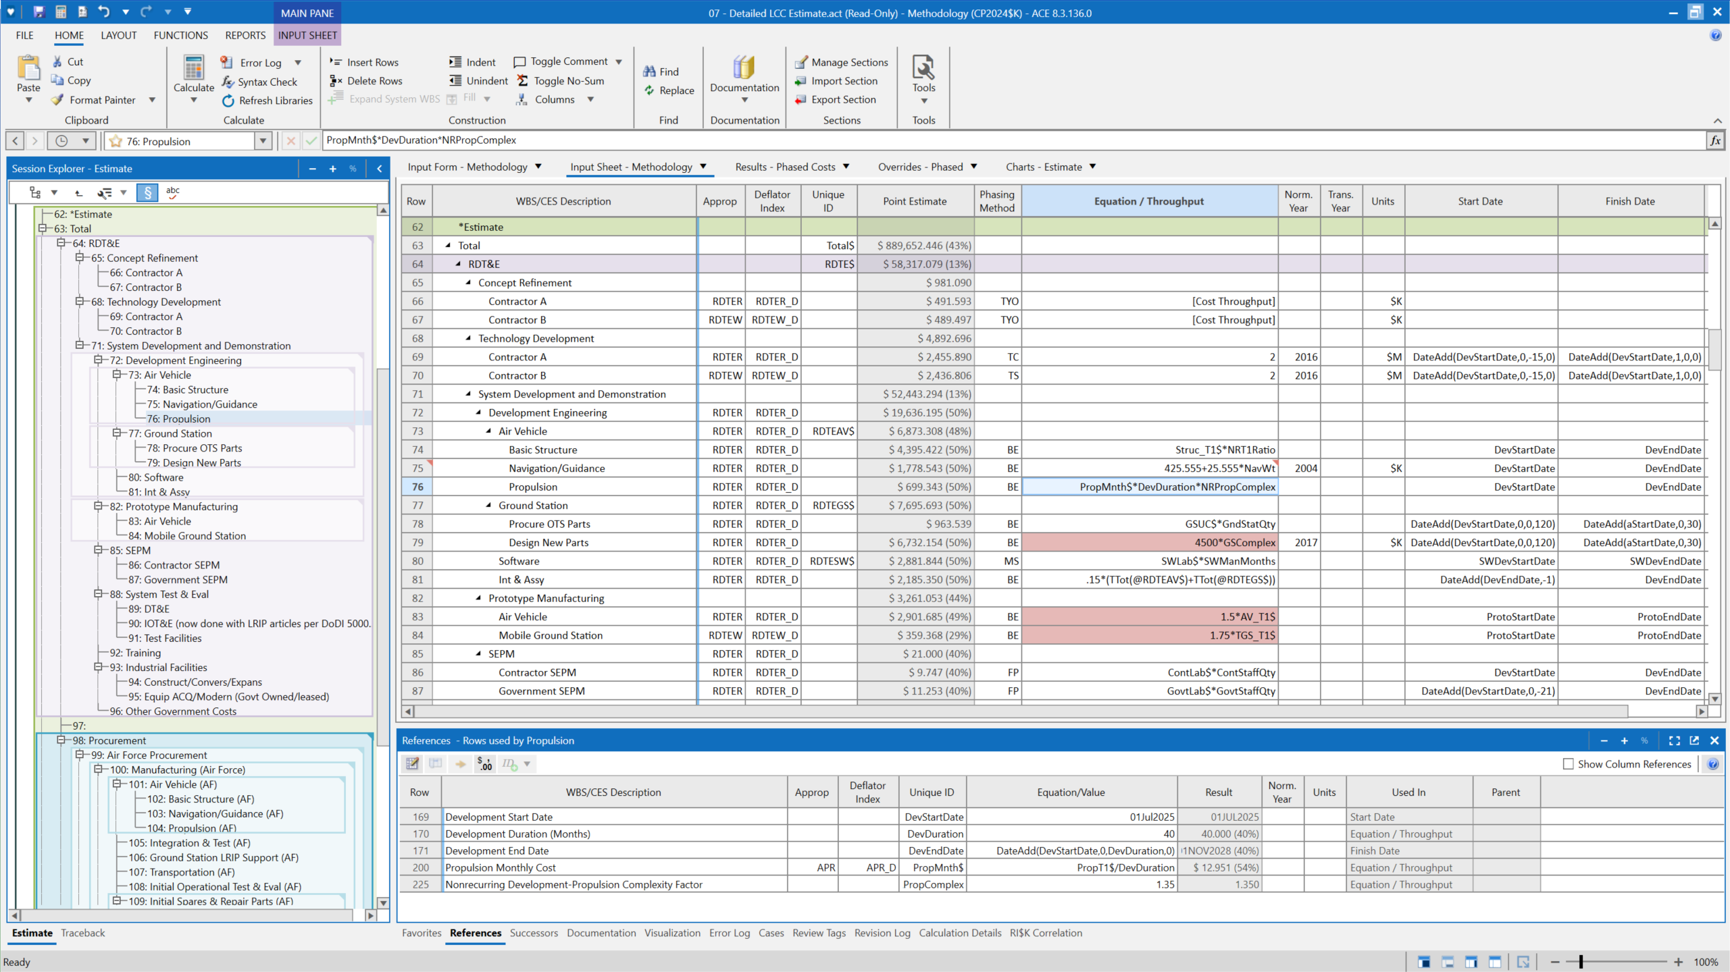This screenshot has width=1730, height=972.
Task: Collapse the Technology Development row in sheet
Action: [x=468, y=338]
